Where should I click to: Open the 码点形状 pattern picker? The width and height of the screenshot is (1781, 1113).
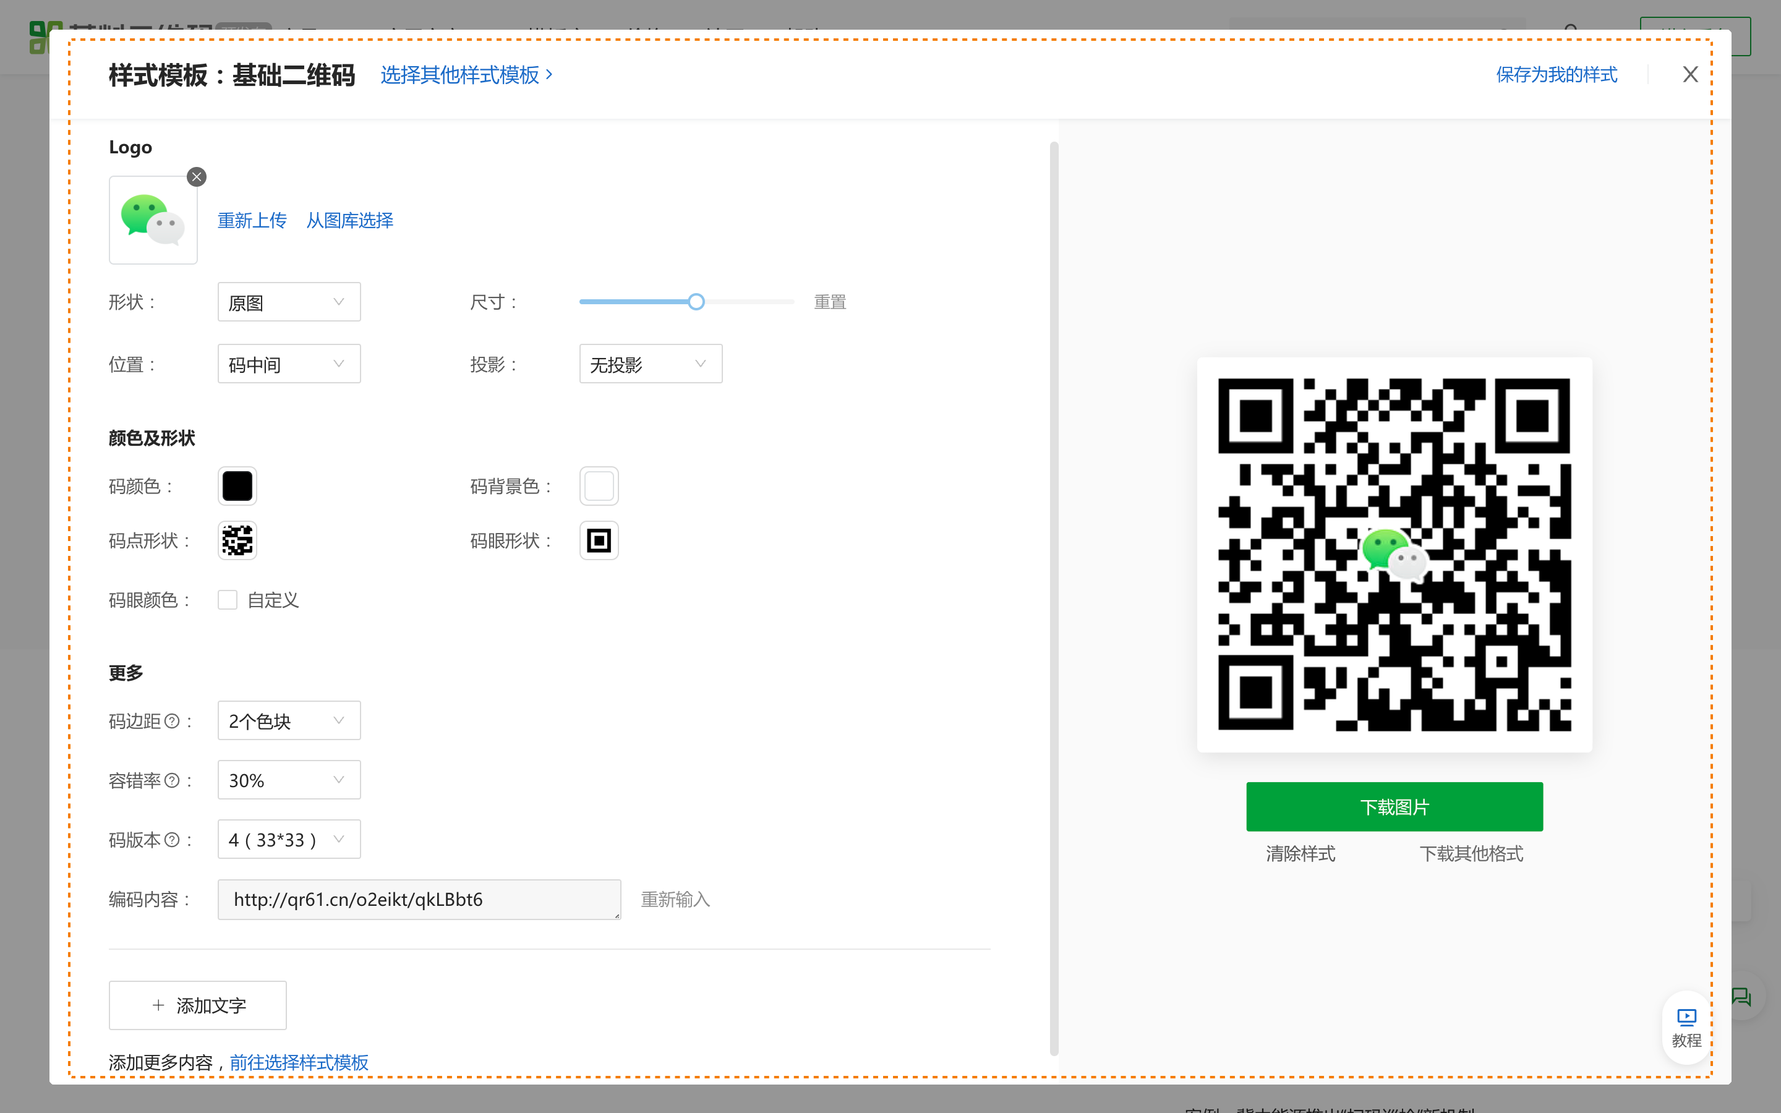[x=237, y=540]
